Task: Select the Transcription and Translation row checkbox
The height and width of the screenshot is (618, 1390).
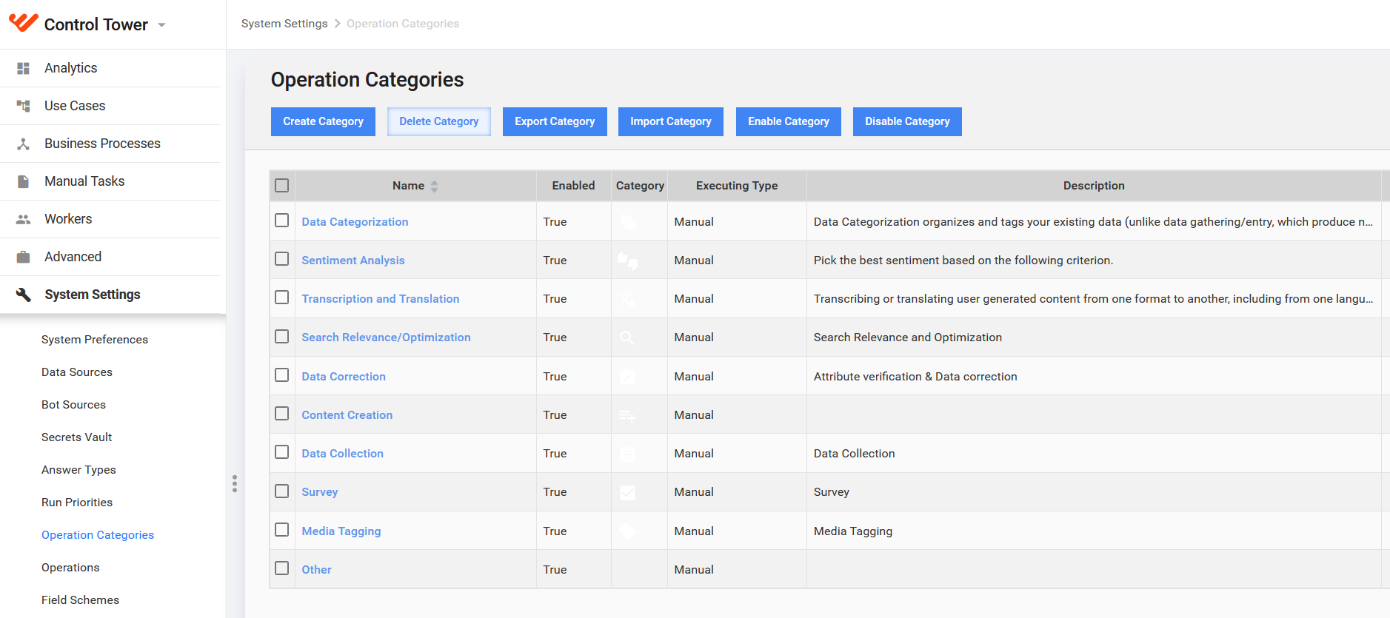Action: [x=282, y=298]
